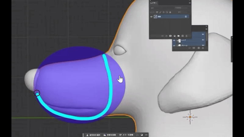Click the delete layer trash icon
244x137 pixels.
tap(187, 36)
